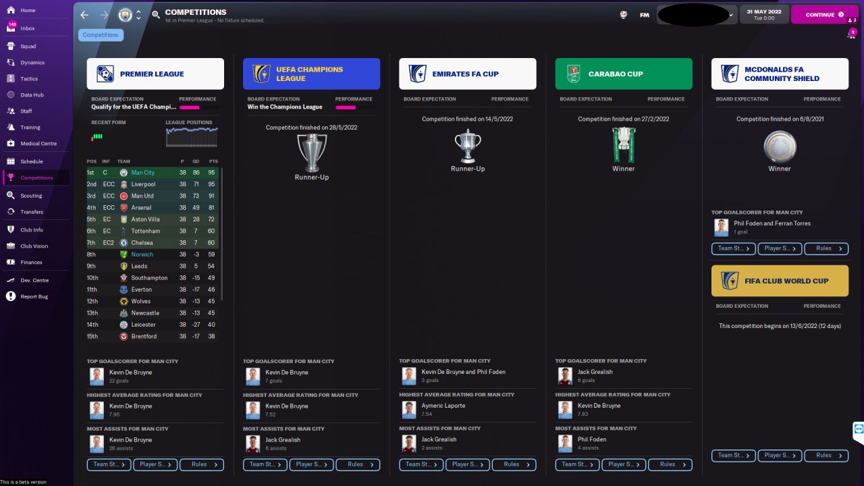Click the Manchester City club badge
The image size is (864, 486).
pos(126,15)
